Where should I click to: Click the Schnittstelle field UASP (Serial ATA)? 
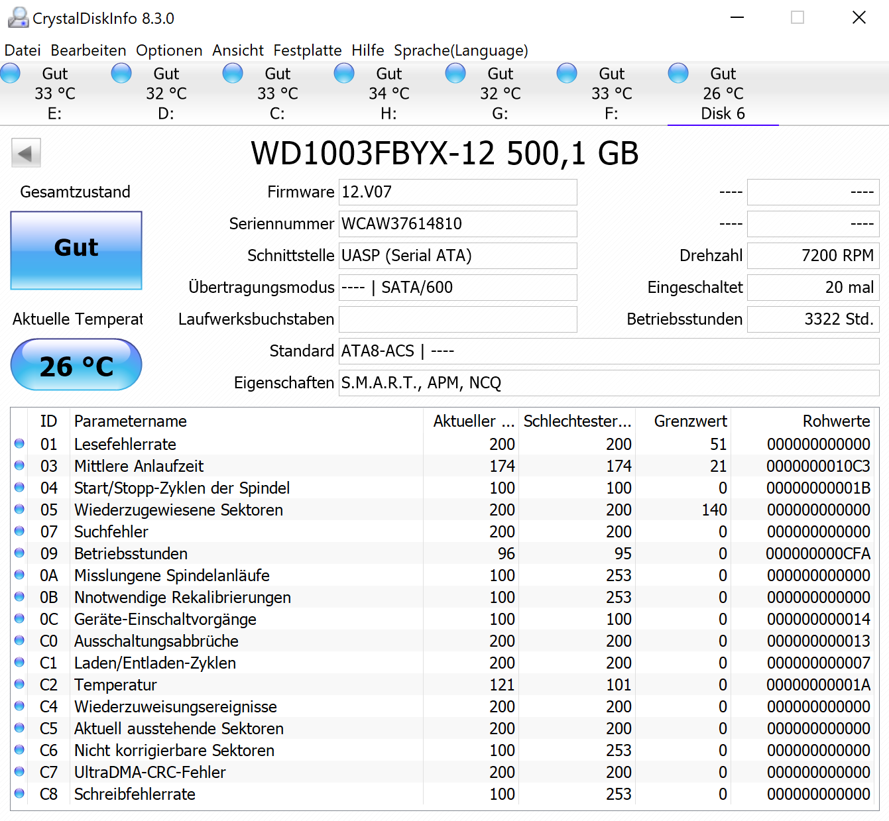(x=458, y=256)
